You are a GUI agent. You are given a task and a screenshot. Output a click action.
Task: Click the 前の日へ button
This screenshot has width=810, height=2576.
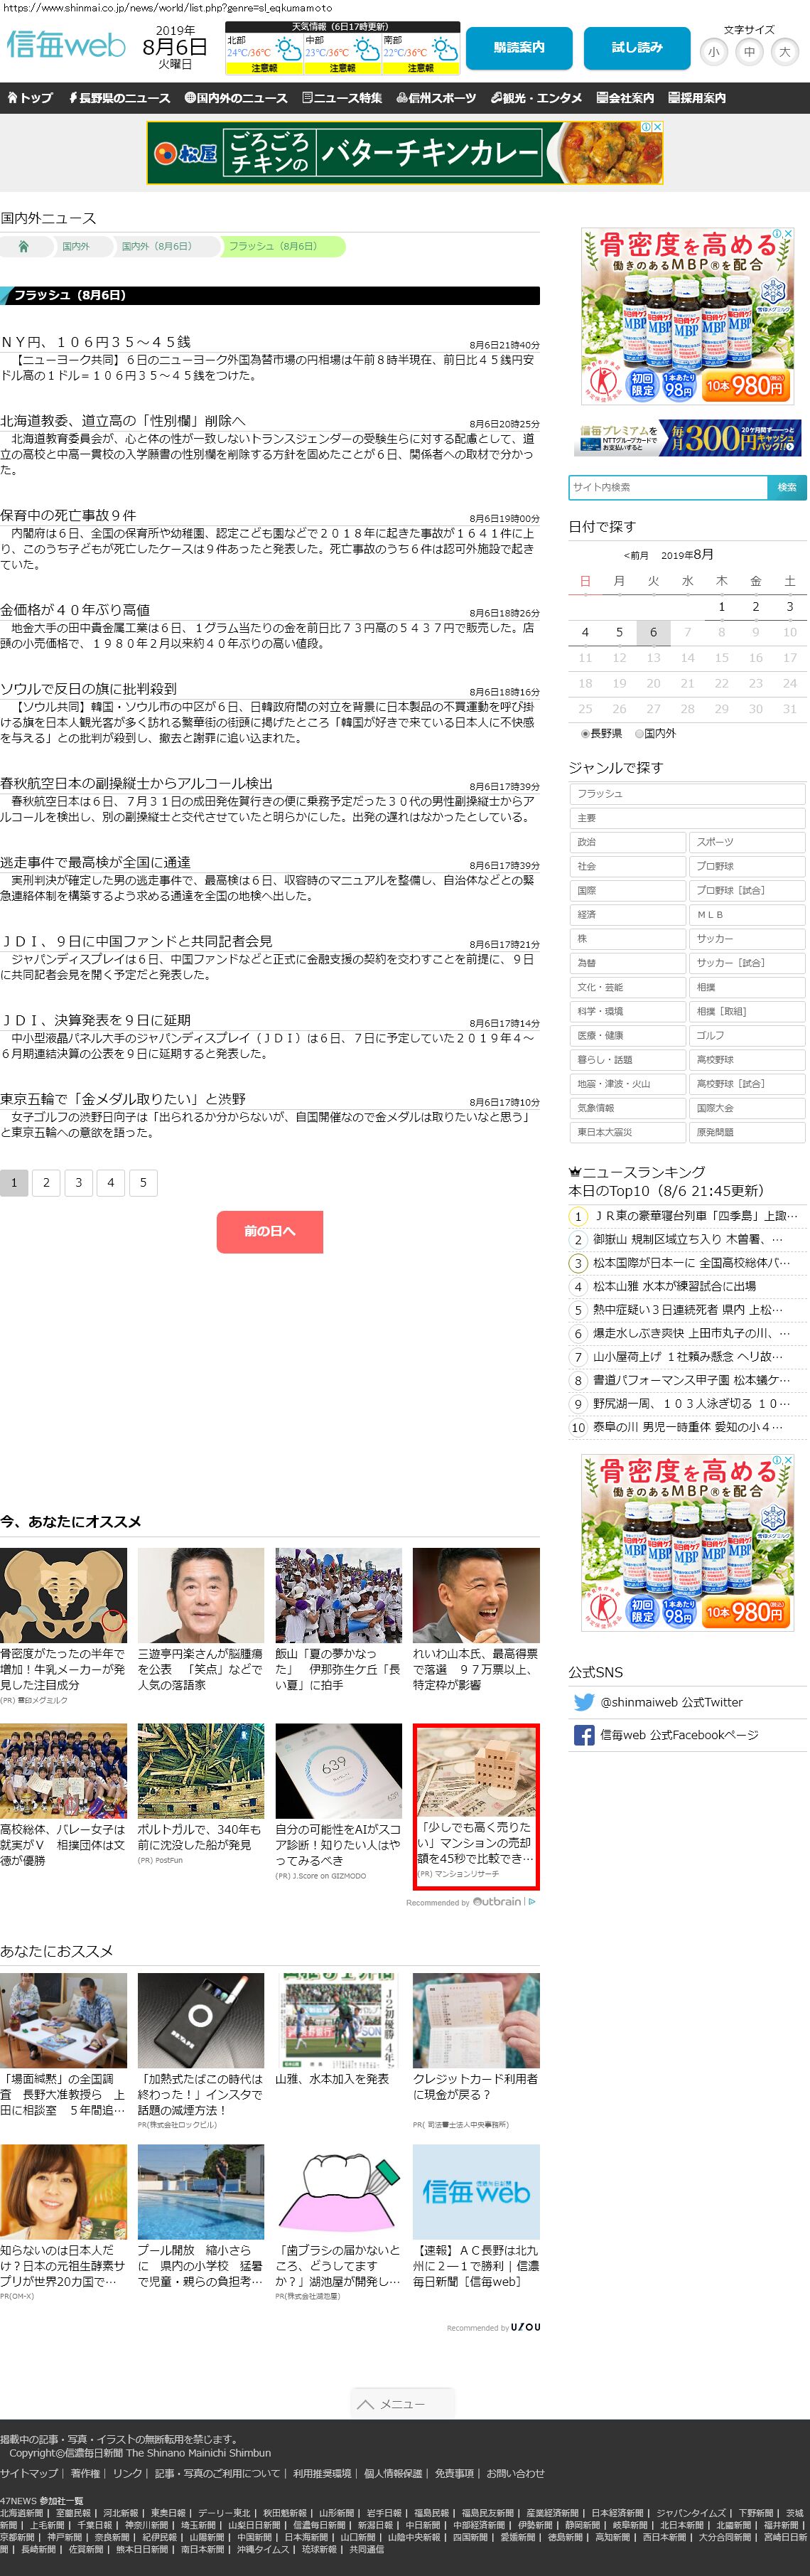tap(270, 1231)
